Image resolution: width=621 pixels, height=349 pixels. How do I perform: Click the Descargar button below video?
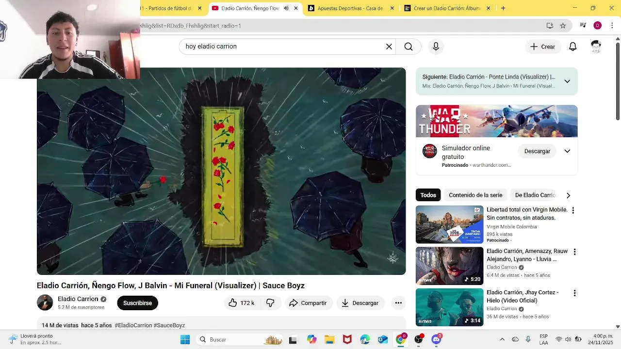coord(360,303)
